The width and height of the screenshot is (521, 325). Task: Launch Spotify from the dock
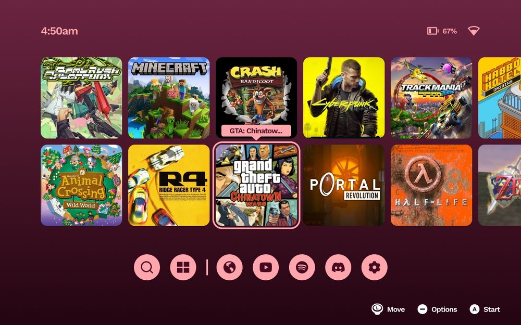[302, 267]
